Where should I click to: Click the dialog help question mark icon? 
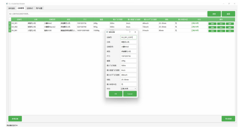click(130, 32)
